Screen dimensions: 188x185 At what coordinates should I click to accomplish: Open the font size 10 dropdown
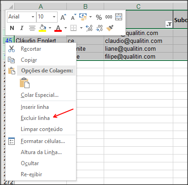point(54,17)
